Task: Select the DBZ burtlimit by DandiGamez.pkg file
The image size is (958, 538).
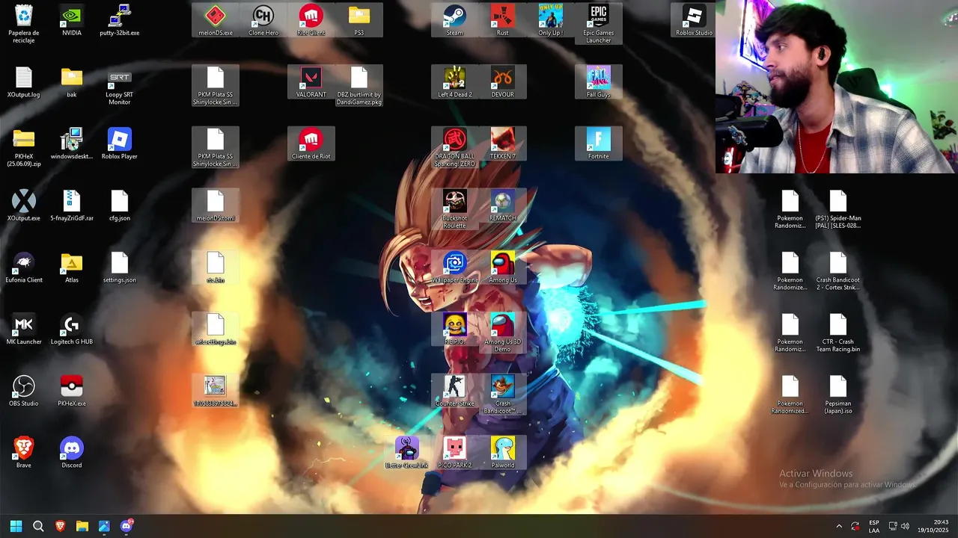Action: [359, 85]
